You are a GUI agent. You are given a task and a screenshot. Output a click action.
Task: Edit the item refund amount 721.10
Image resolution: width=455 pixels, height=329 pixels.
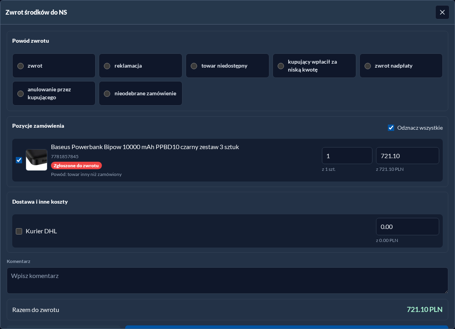407,156
